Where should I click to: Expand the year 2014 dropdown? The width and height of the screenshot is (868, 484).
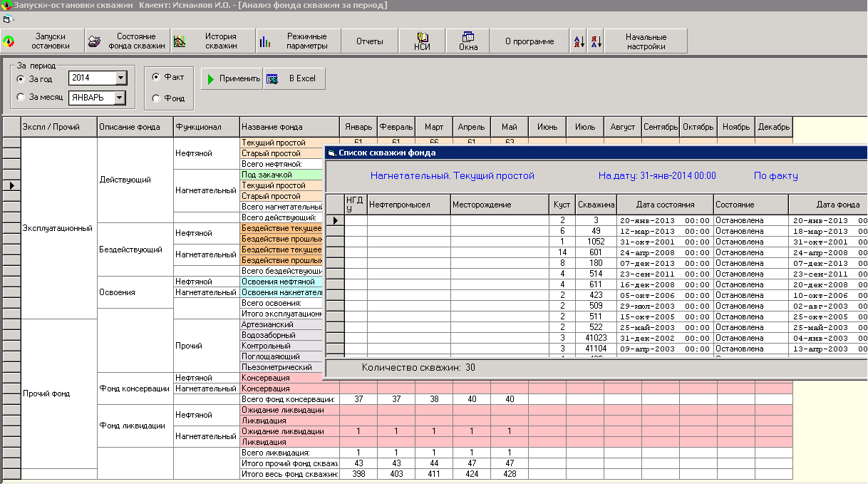click(x=120, y=78)
